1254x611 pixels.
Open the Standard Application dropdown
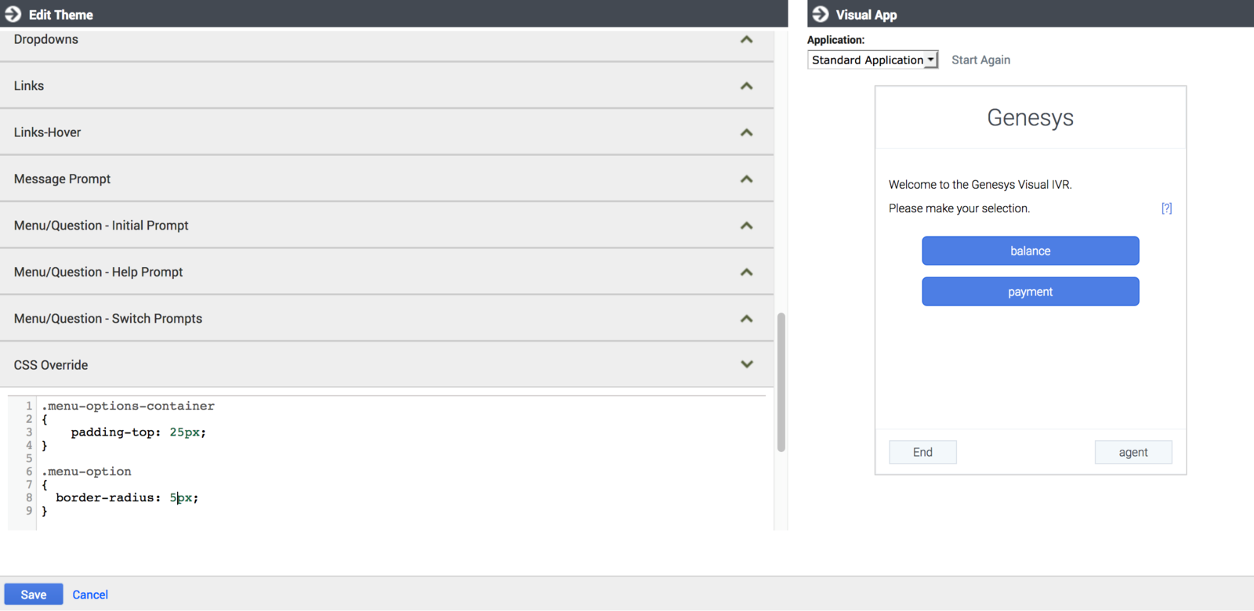pos(872,60)
